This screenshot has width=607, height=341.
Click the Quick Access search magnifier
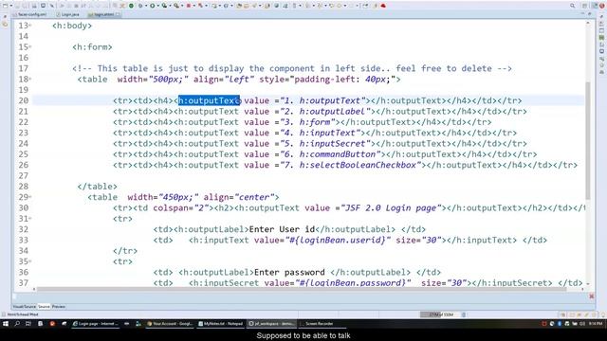[573, 6]
